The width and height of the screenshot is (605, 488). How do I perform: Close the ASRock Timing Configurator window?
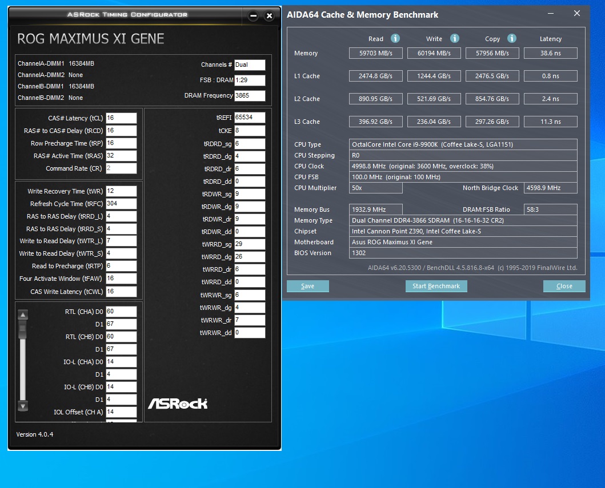[269, 16]
